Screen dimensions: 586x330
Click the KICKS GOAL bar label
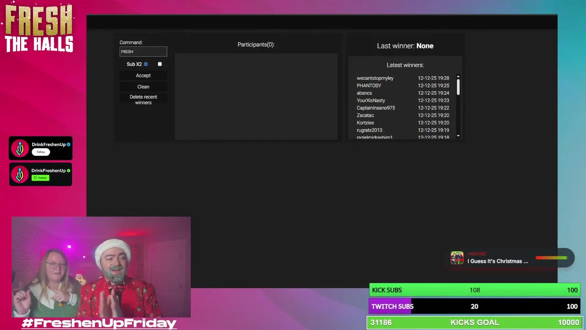(475, 323)
